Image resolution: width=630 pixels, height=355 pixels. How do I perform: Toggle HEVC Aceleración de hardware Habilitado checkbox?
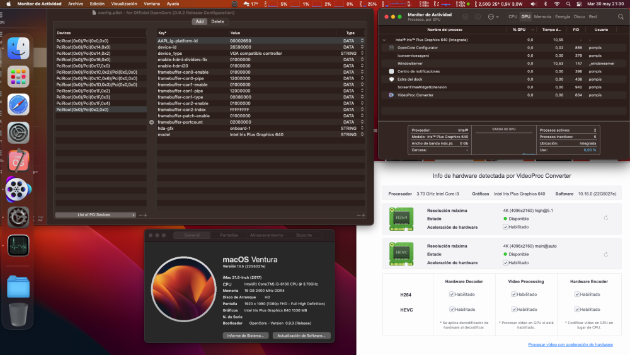pyautogui.click(x=505, y=263)
